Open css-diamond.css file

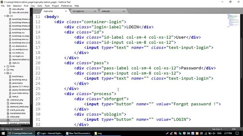click(19, 46)
